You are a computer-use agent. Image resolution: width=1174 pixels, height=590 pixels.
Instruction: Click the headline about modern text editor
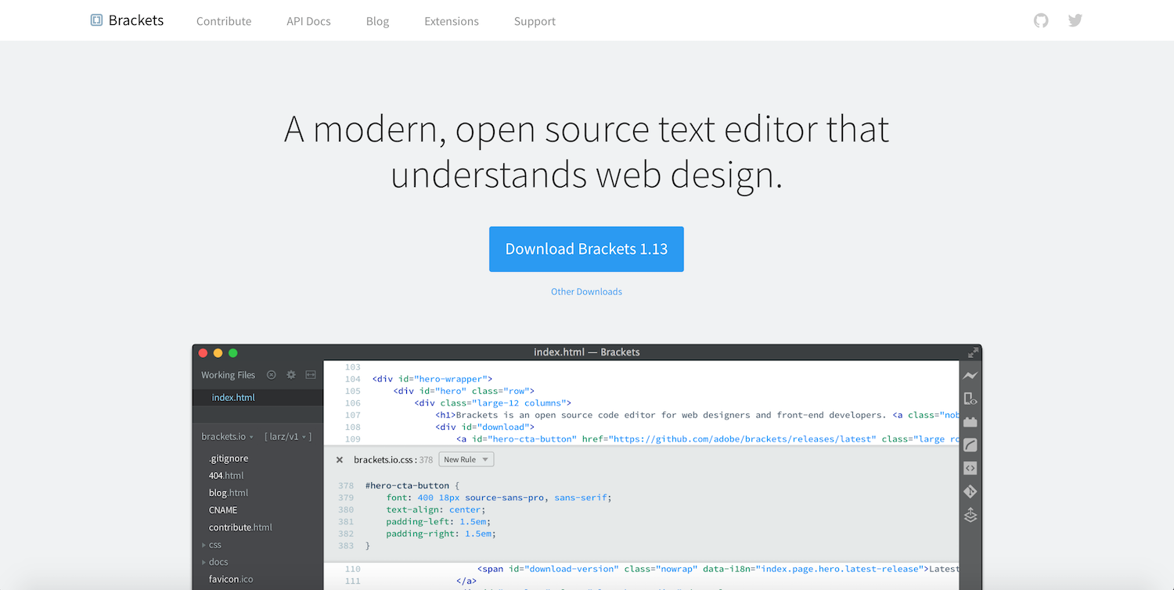[586, 152]
